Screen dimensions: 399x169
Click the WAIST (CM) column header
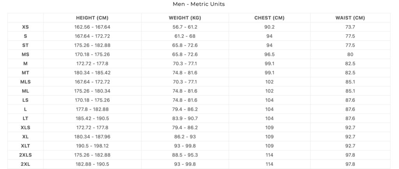(x=350, y=18)
